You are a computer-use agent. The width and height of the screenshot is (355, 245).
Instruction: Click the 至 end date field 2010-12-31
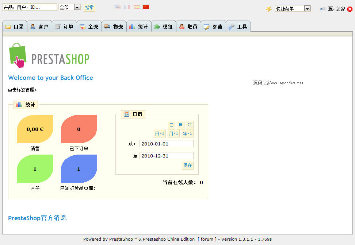tap(167, 156)
